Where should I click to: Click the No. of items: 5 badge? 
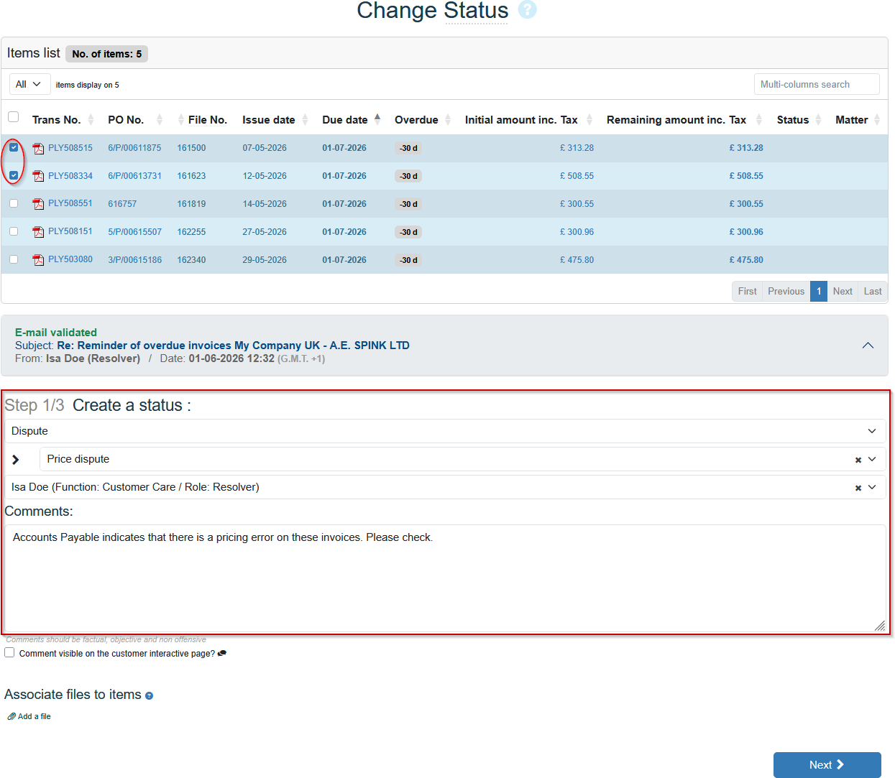(106, 54)
